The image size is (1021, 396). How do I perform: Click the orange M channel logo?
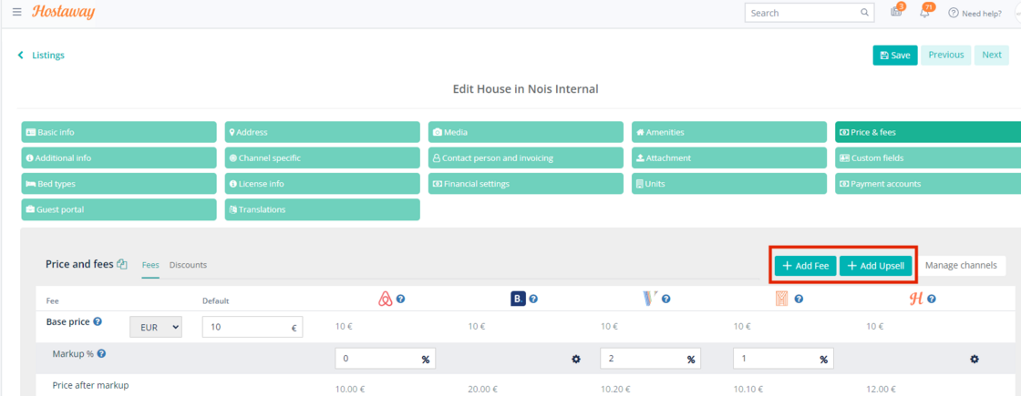[x=782, y=300]
